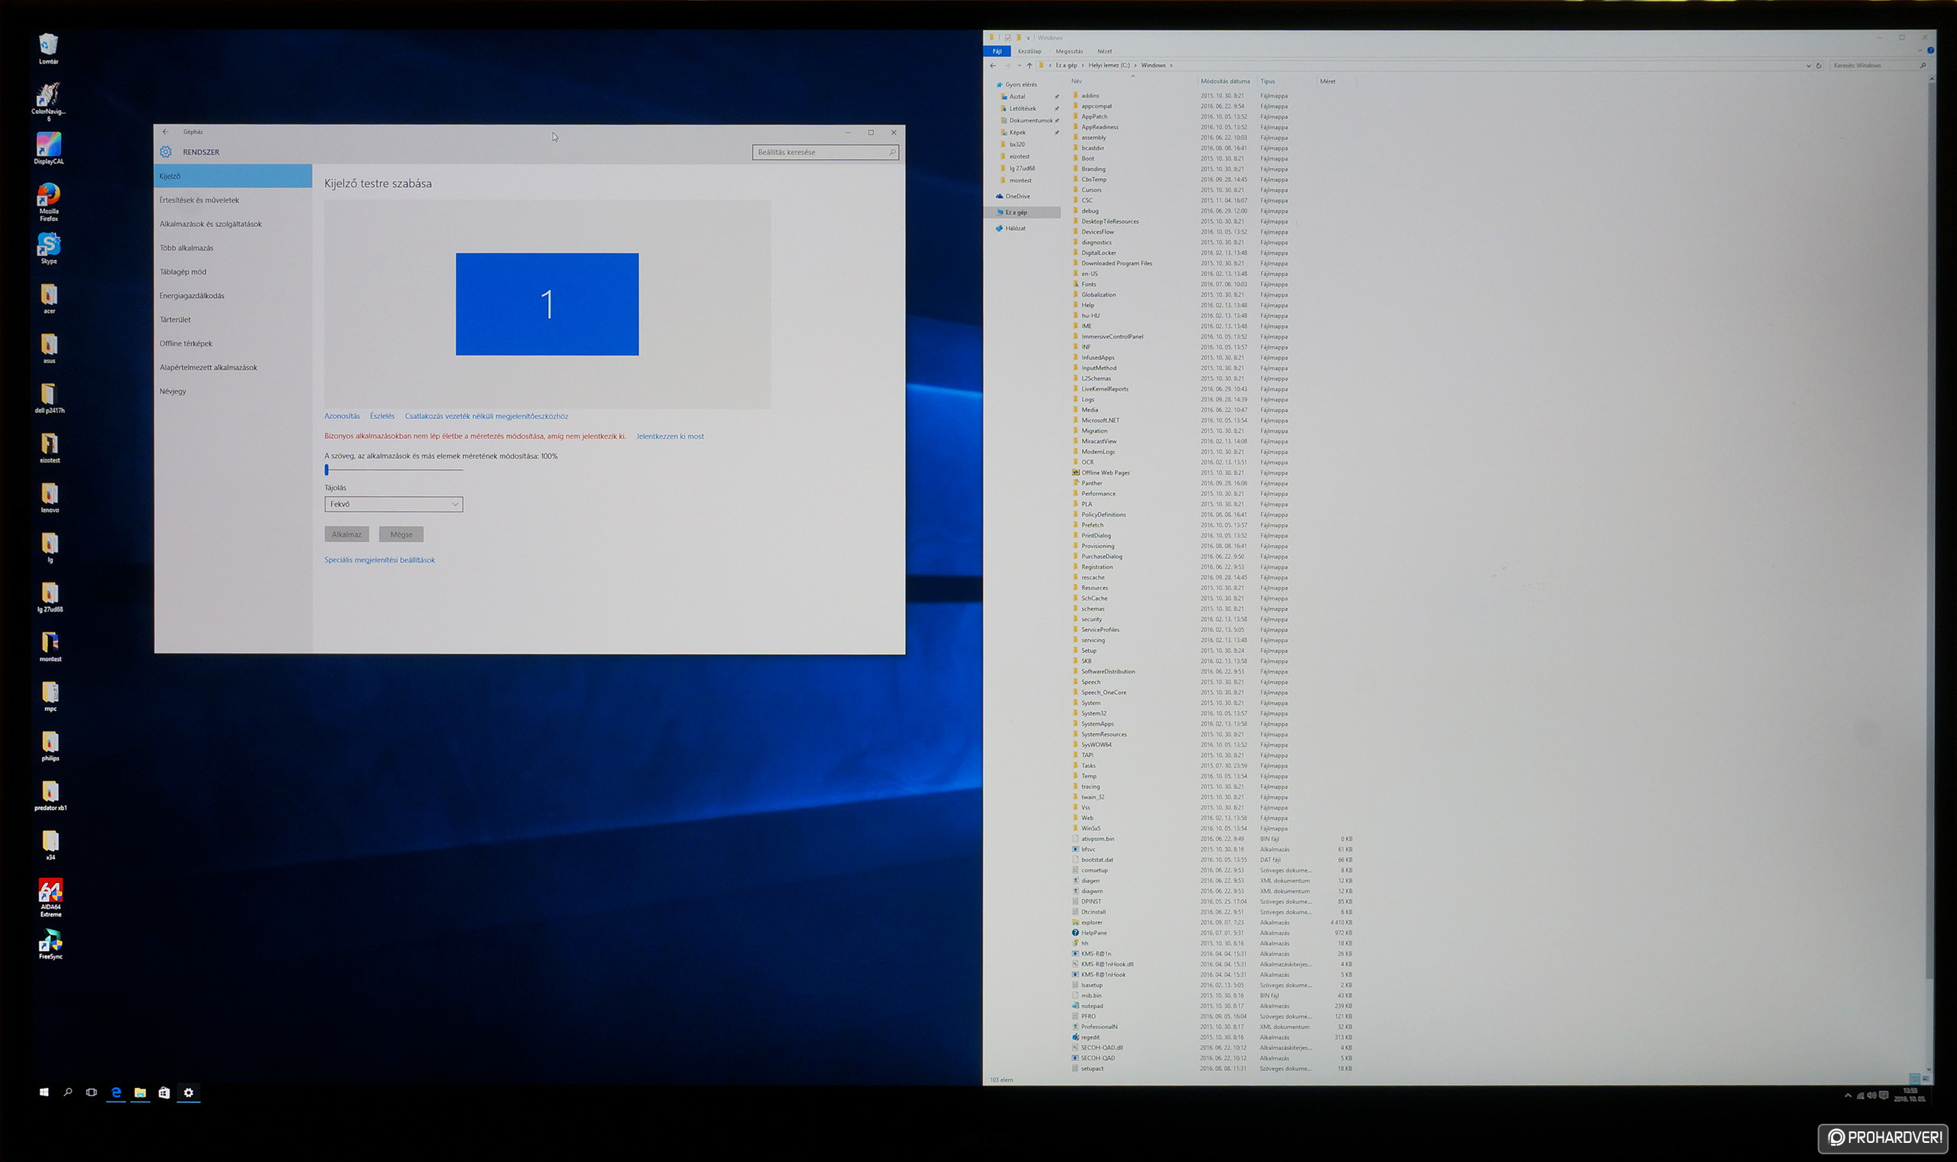Open the Explorer help icon
This screenshot has height=1162, width=1957.
1930,51
